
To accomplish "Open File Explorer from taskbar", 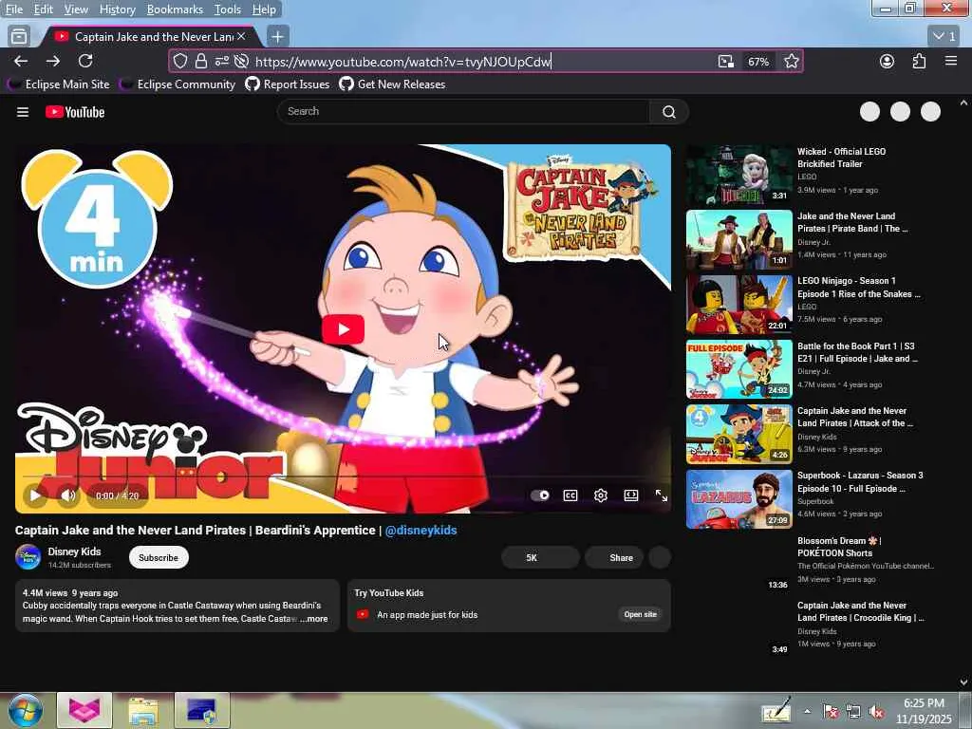I will click(143, 710).
